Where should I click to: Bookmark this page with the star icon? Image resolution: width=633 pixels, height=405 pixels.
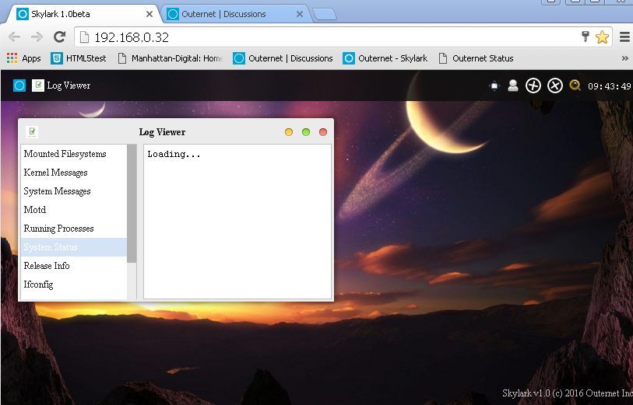pos(602,37)
